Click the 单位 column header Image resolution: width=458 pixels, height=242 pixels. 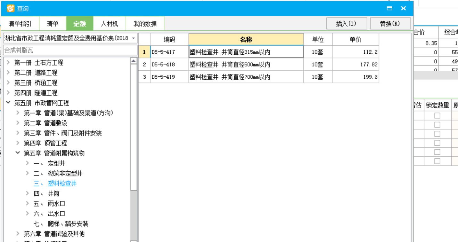tap(318, 39)
